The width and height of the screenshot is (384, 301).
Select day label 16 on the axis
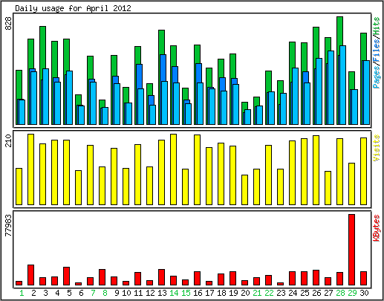click(198, 294)
